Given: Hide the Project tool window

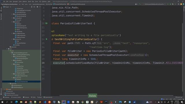Looking at the screenshot, I should click(40, 7).
